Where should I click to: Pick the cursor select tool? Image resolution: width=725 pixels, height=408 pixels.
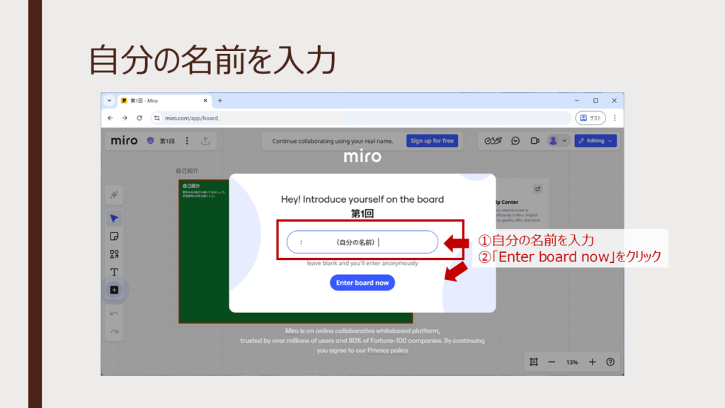click(114, 218)
